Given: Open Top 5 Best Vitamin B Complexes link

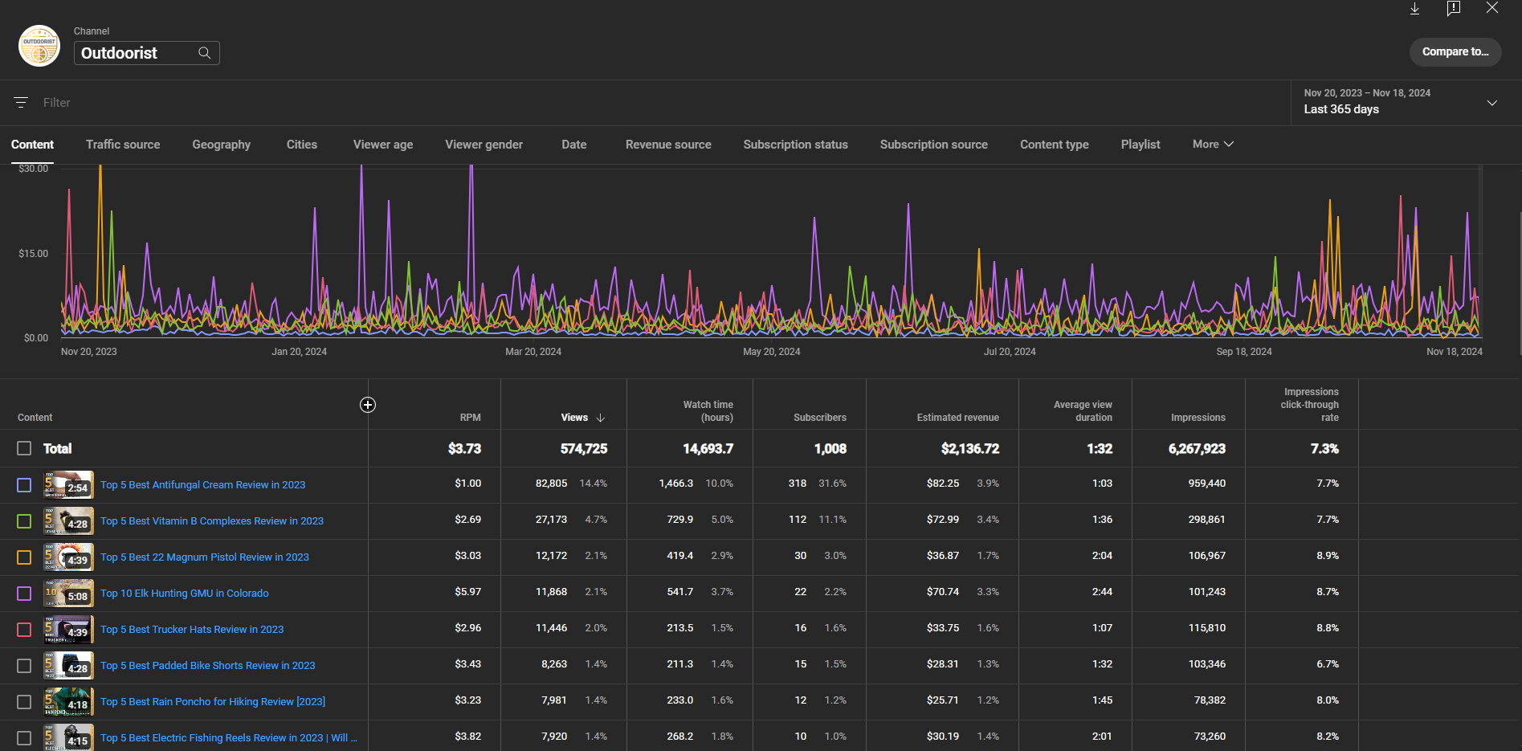Looking at the screenshot, I should [x=212, y=521].
